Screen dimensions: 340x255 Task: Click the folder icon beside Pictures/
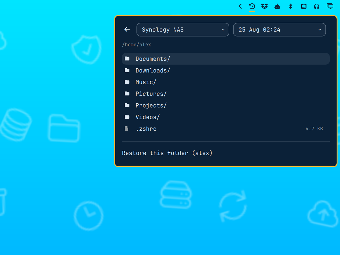[x=127, y=93]
